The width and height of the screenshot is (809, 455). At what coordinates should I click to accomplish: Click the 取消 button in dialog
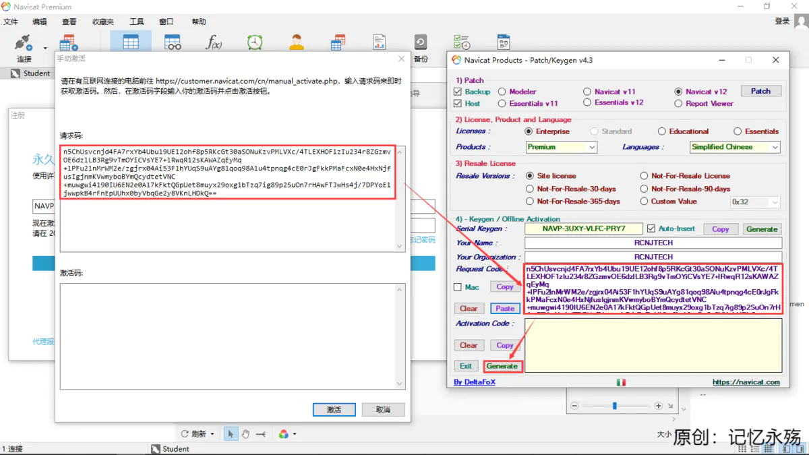point(383,409)
